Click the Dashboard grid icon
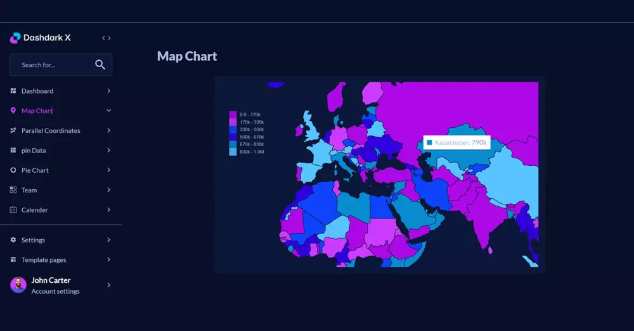 [13, 91]
